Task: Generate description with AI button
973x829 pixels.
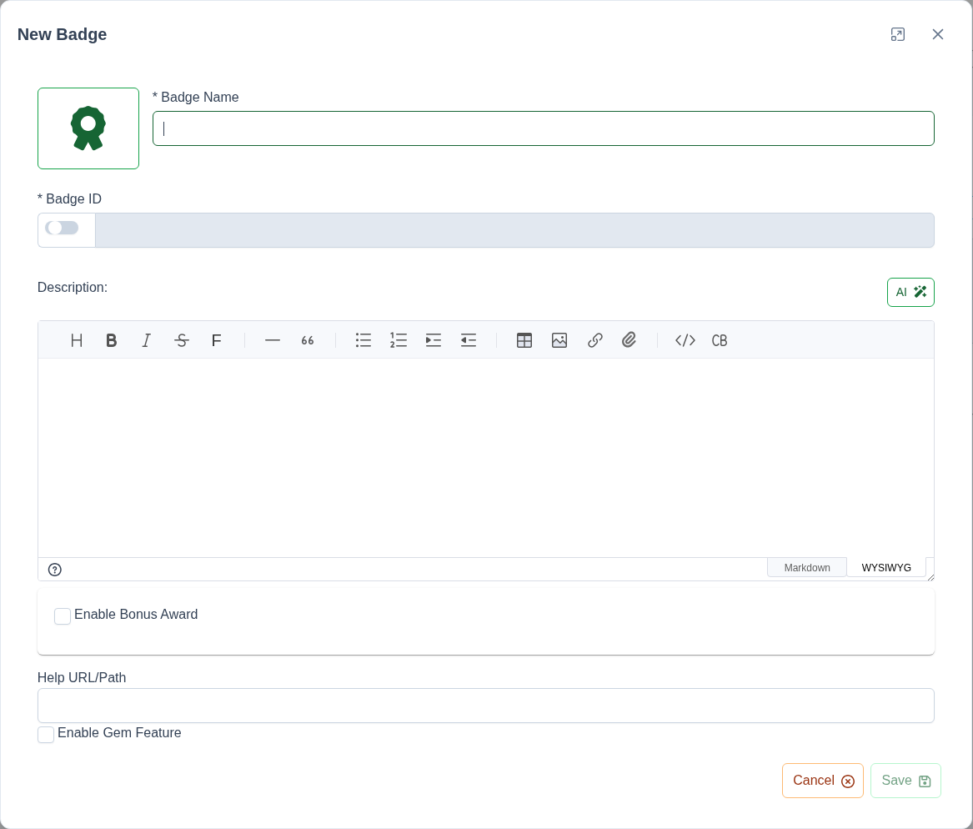Action: (x=910, y=292)
